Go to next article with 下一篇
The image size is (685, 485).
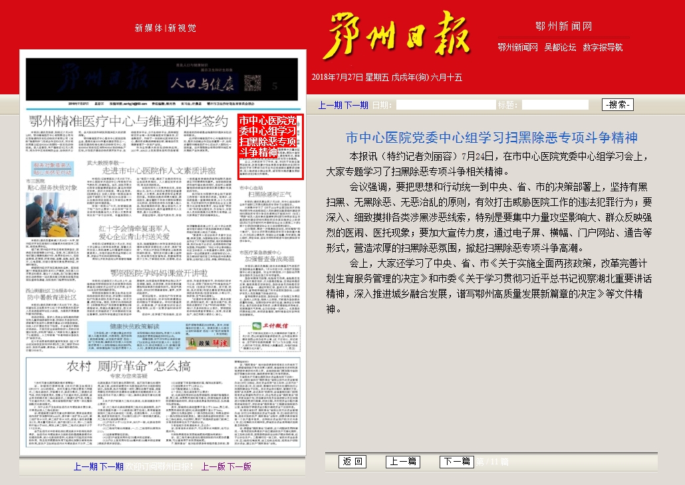[456, 462]
